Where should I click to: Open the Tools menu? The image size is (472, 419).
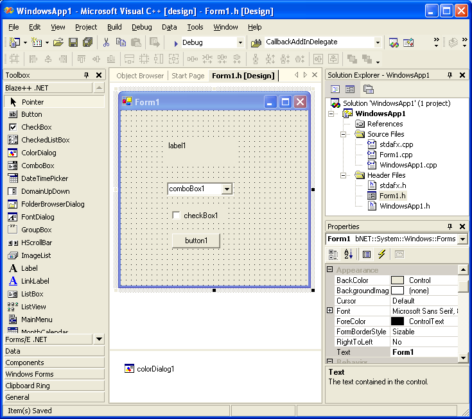coord(195,27)
